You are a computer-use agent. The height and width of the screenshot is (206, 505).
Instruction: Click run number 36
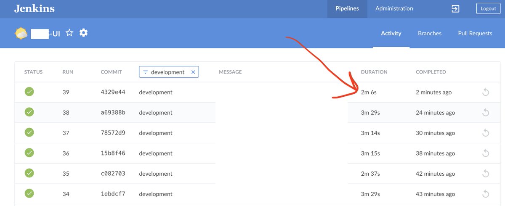pos(66,153)
